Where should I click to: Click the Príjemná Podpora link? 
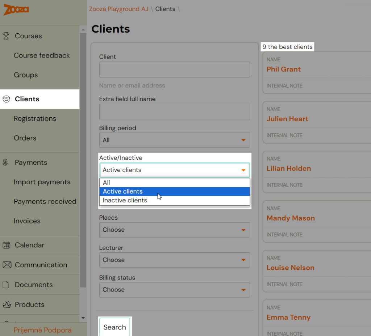(x=43, y=330)
